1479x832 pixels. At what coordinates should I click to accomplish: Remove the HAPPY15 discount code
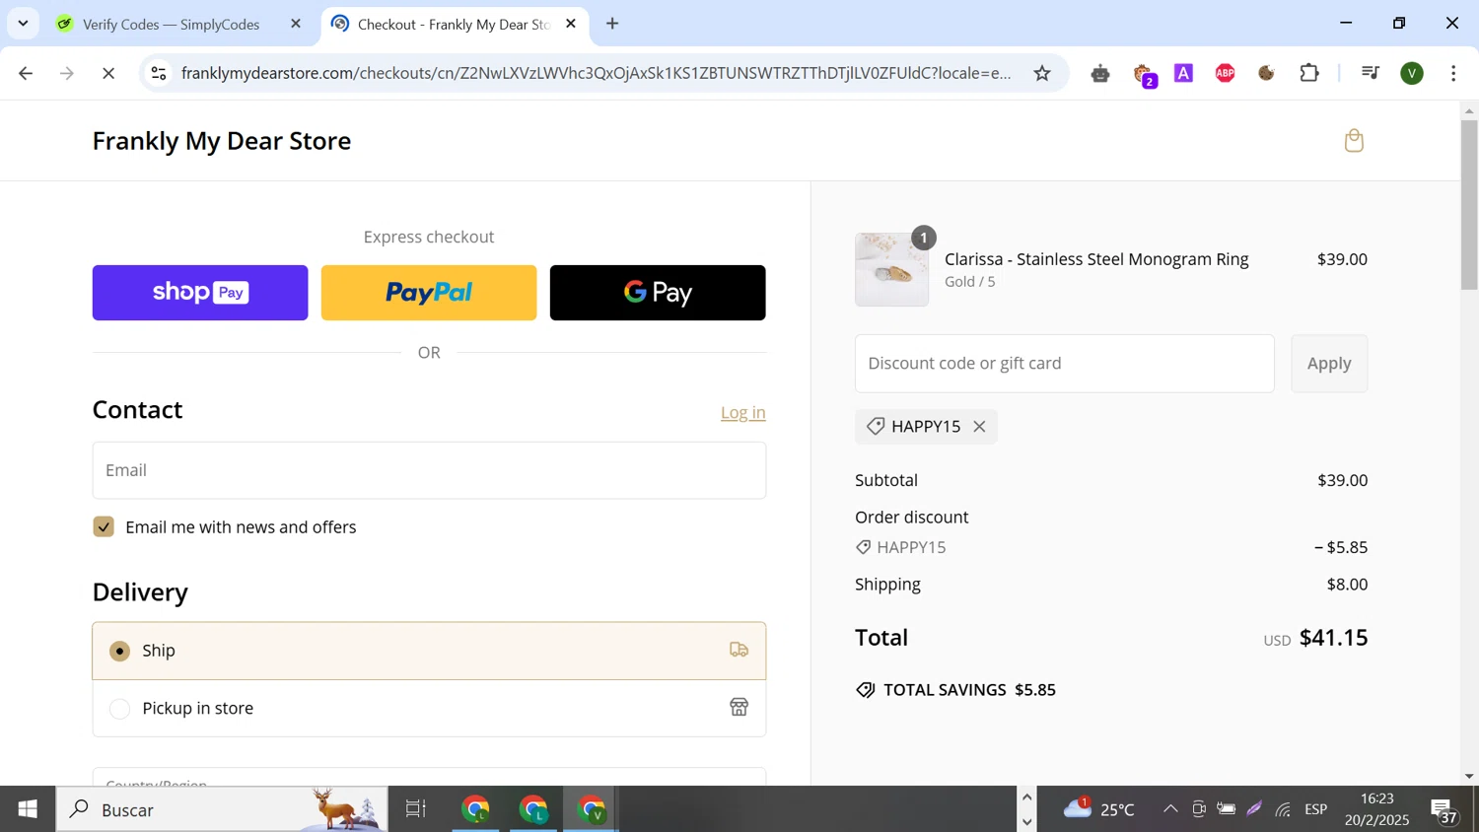click(x=979, y=427)
